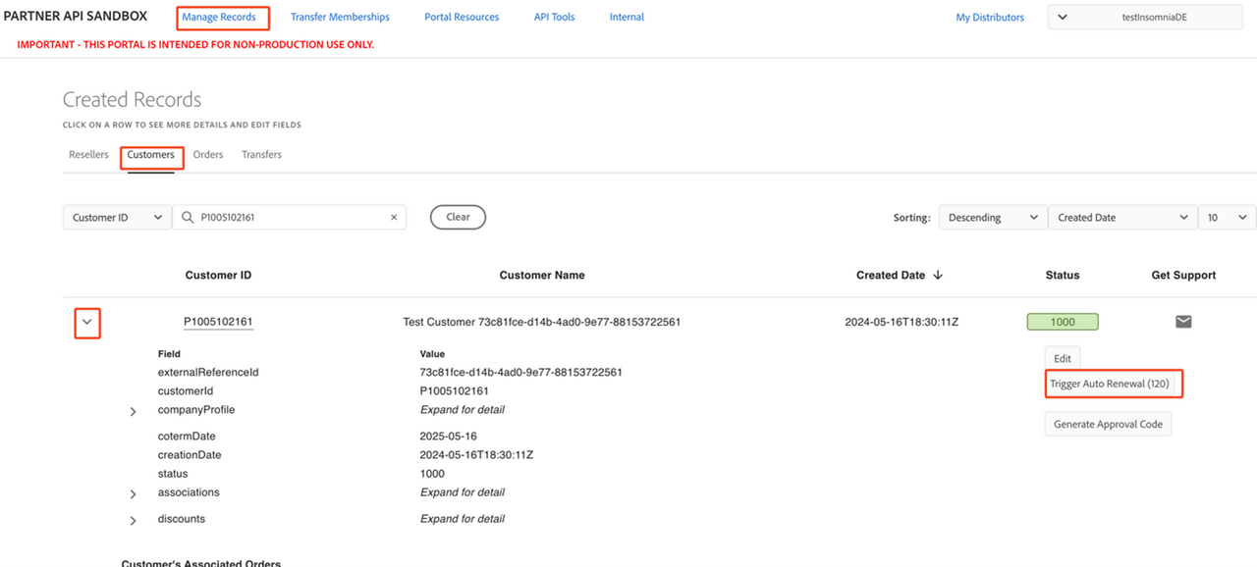The height and width of the screenshot is (567, 1257).
Task: Open the Customer ID filter dropdown
Action: point(117,218)
